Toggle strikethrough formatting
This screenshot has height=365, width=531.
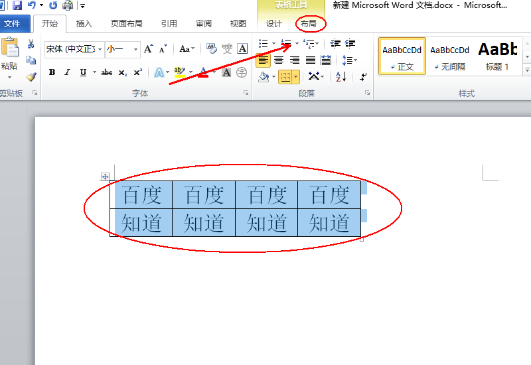coord(107,72)
